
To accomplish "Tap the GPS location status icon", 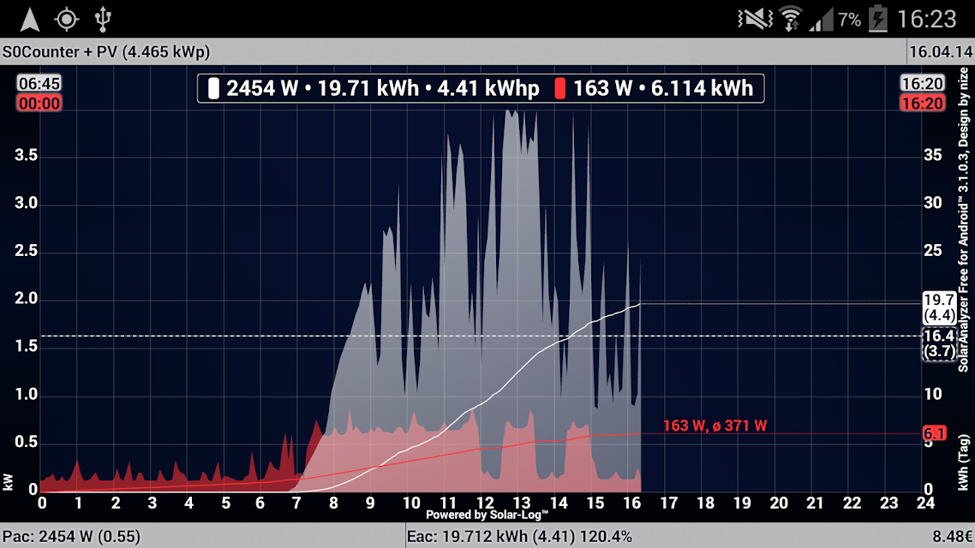I will 67,19.
